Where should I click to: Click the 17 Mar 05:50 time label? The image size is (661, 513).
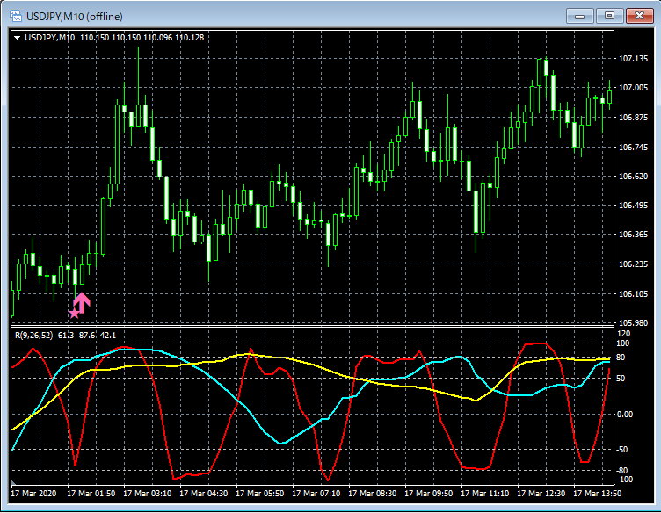pyautogui.click(x=259, y=493)
